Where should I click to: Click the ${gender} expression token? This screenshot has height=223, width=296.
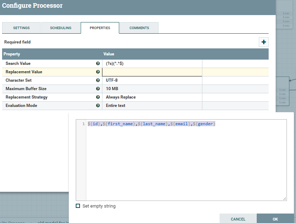click(x=204, y=124)
